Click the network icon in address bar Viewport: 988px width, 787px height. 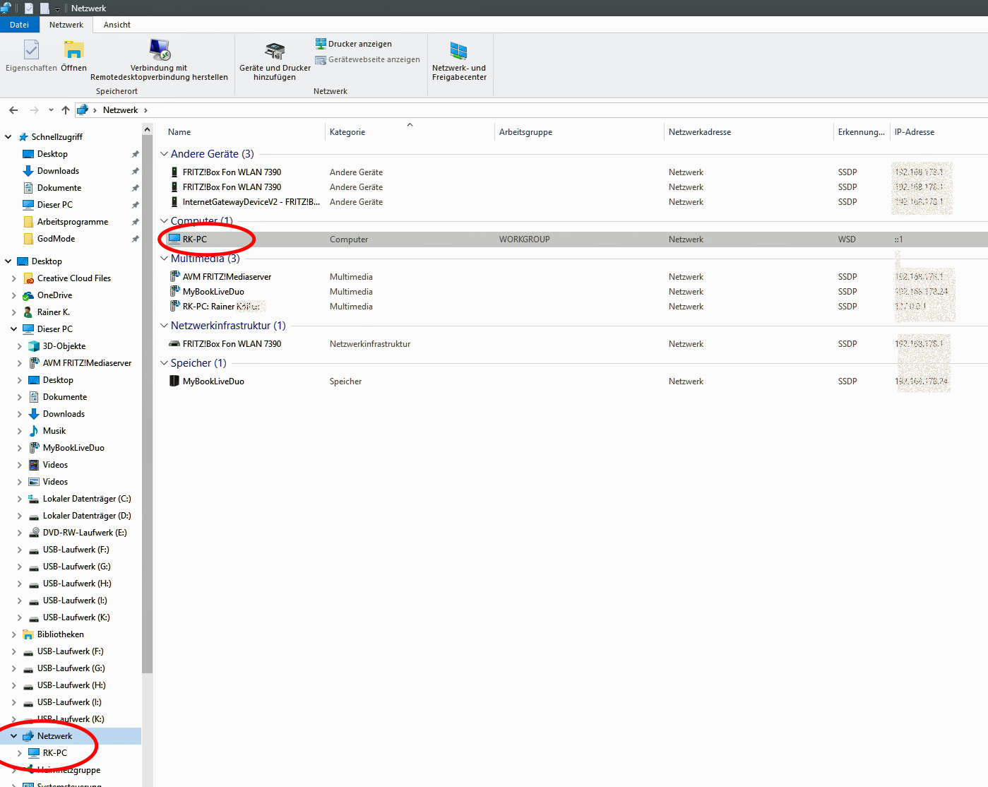[x=83, y=110]
